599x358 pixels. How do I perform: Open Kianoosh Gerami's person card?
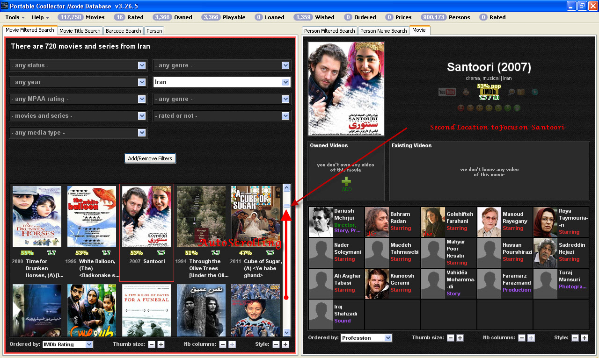pyautogui.click(x=392, y=284)
